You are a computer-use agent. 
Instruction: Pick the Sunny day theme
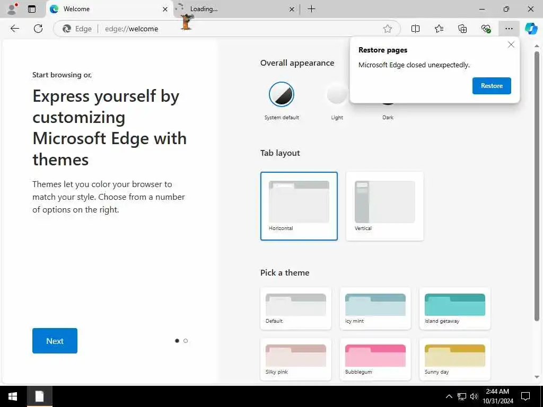454,359
